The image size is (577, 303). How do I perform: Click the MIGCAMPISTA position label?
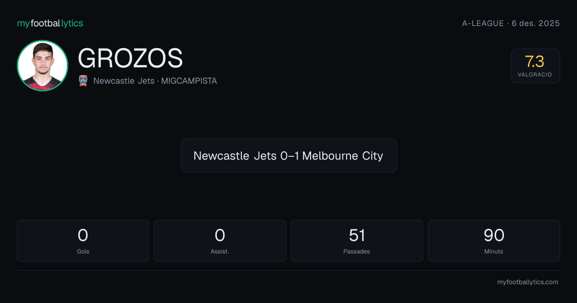(x=189, y=81)
